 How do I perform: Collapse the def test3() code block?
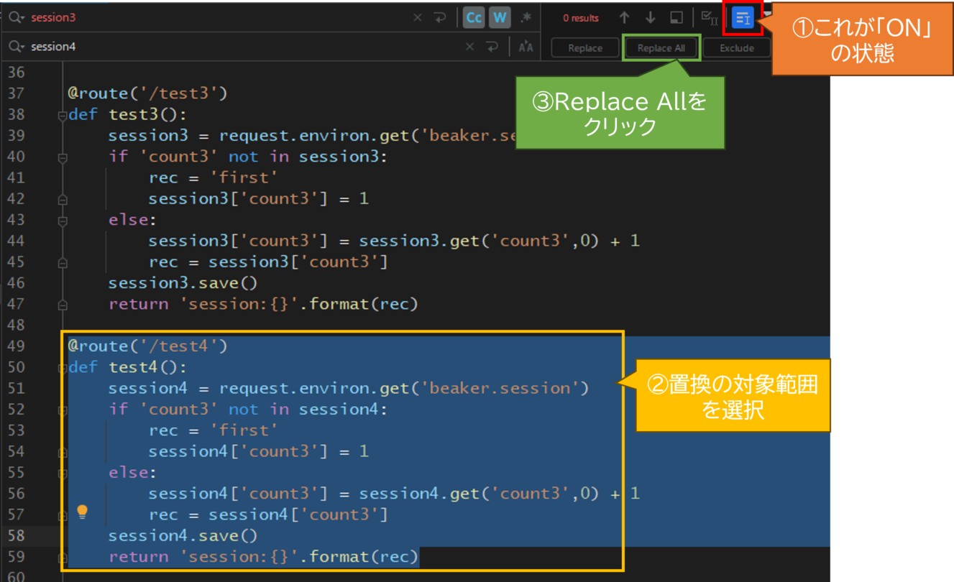[x=63, y=116]
